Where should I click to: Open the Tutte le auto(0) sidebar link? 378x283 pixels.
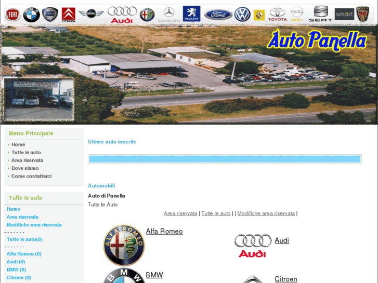(24, 239)
